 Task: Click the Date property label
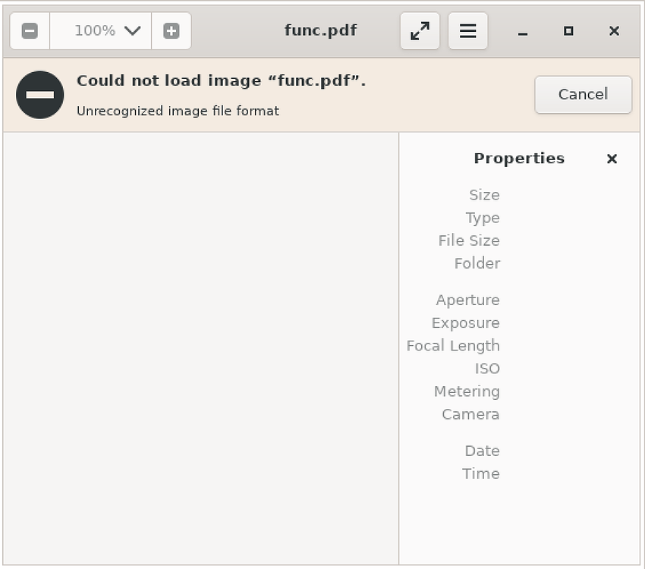coord(482,451)
